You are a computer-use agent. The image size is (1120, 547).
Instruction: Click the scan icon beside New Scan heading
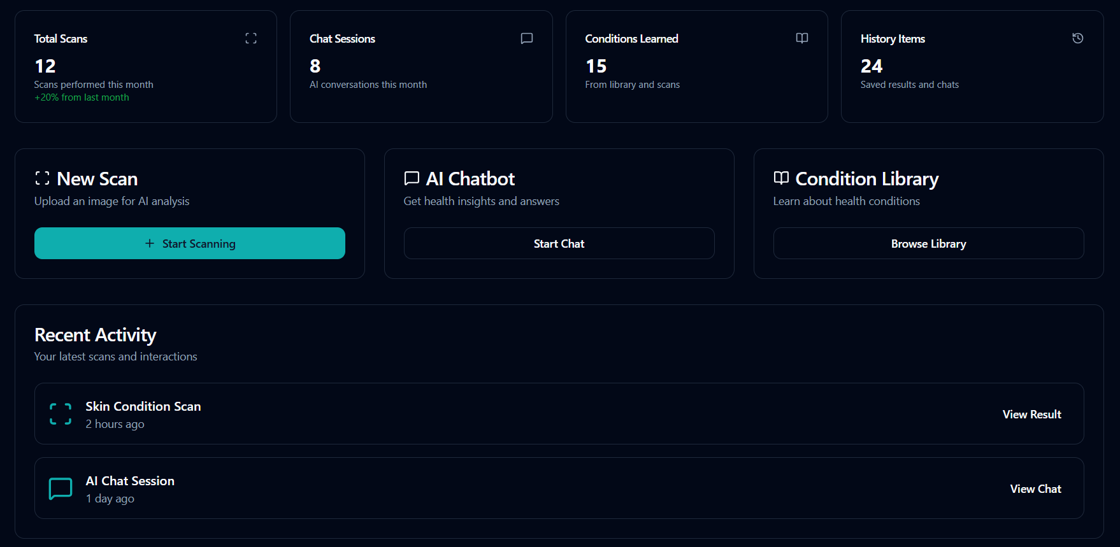(x=42, y=178)
